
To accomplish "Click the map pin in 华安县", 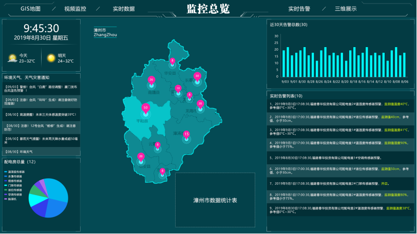I will point(173,60).
